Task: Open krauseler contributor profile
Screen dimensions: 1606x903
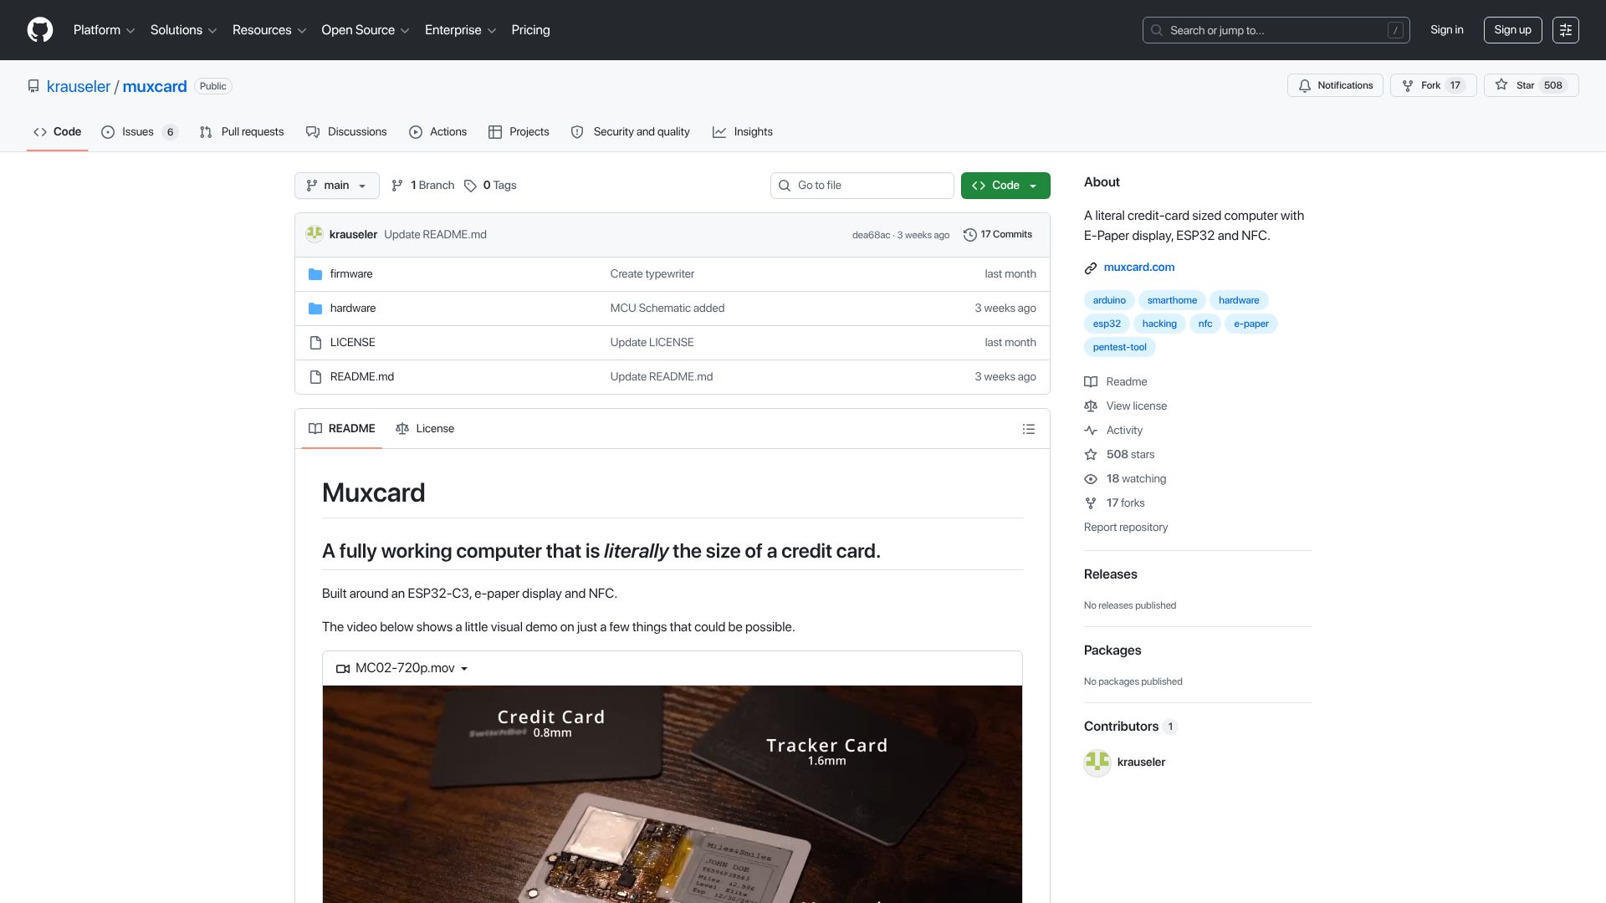Action: tap(1141, 763)
